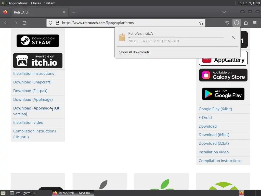Open the Applications menu
This screenshot has width=261, height=196.
[x=18, y=3]
